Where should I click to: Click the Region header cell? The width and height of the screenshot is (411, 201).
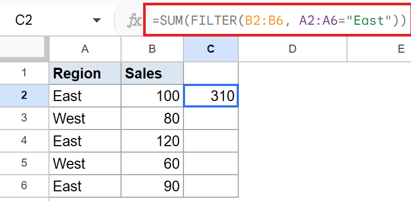pyautogui.click(x=85, y=73)
